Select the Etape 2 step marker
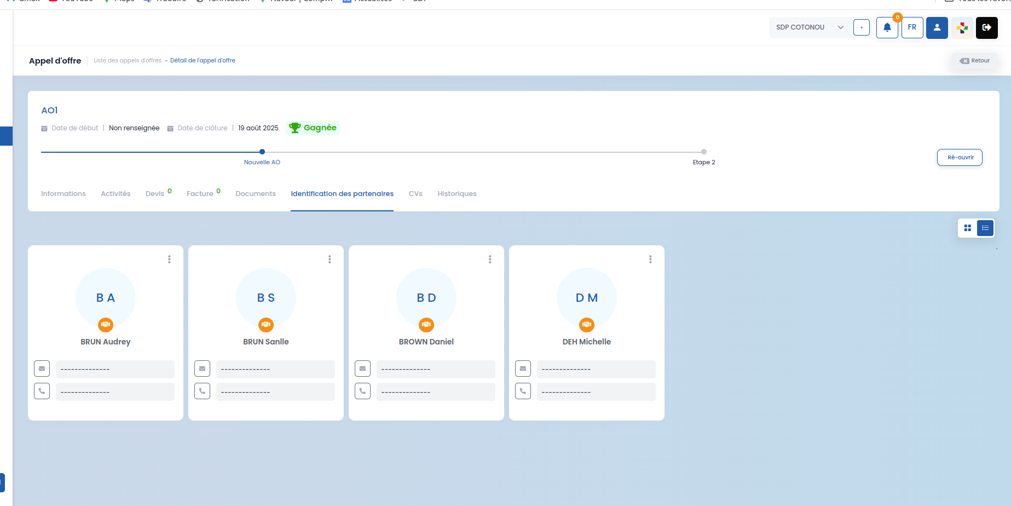The image size is (1011, 506). 704,152
